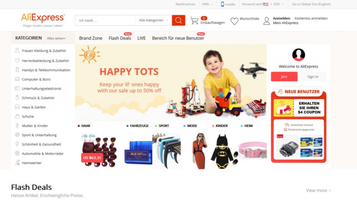Select the highlighted red banner slide dot
357x200 pixels.
(x=256, y=117)
